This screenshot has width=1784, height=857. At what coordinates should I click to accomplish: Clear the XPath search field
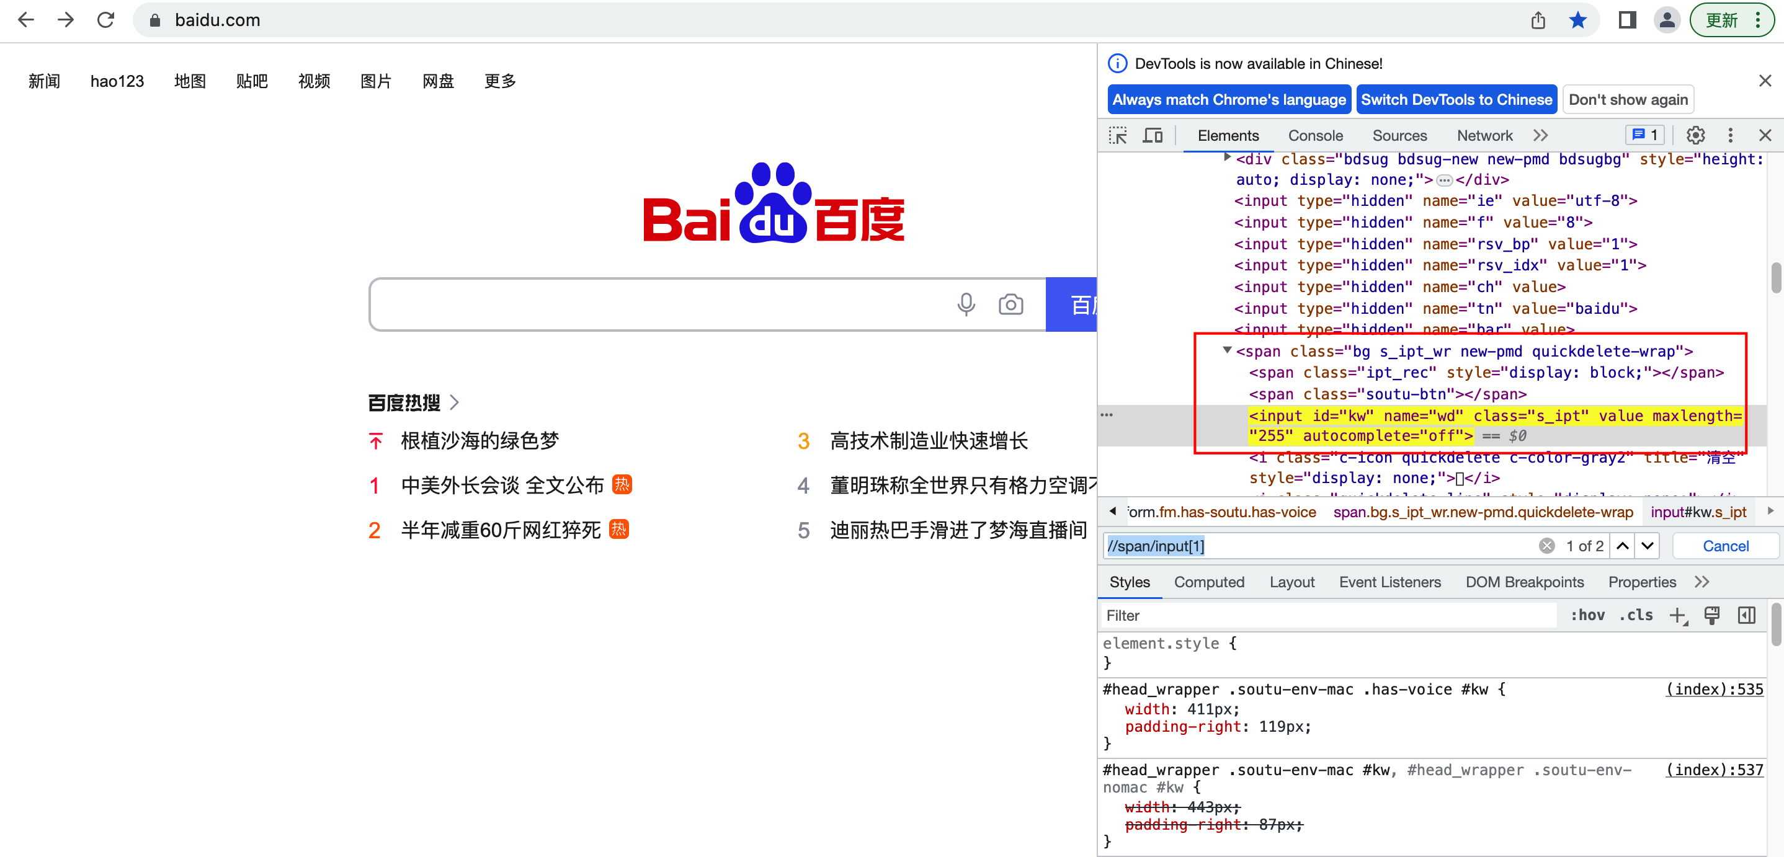pyautogui.click(x=1546, y=546)
